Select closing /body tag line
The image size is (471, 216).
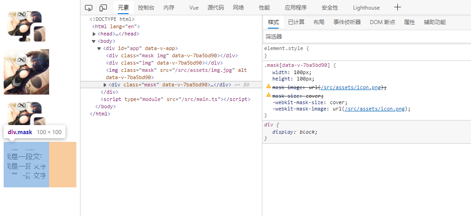105,106
